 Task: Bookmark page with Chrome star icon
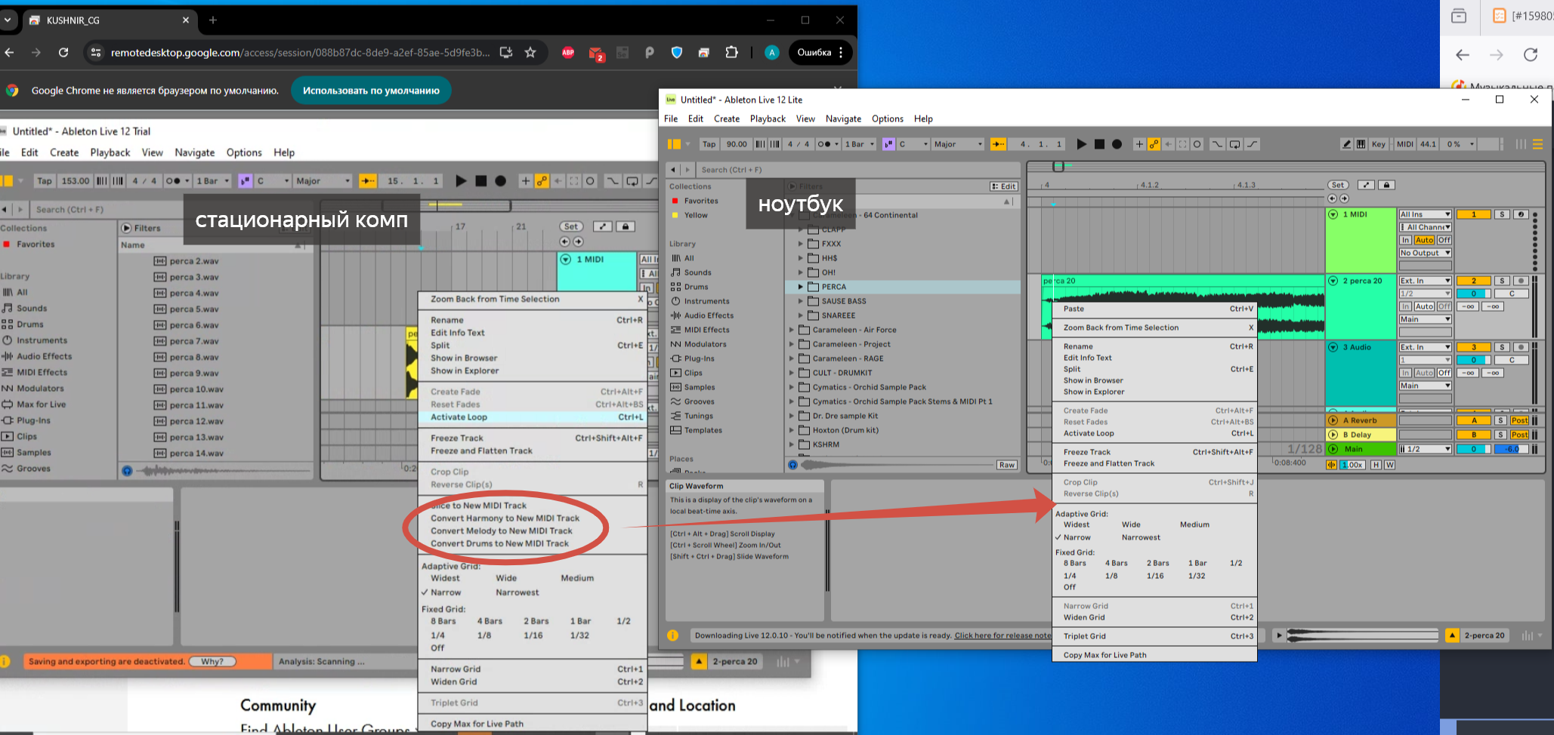(x=530, y=52)
